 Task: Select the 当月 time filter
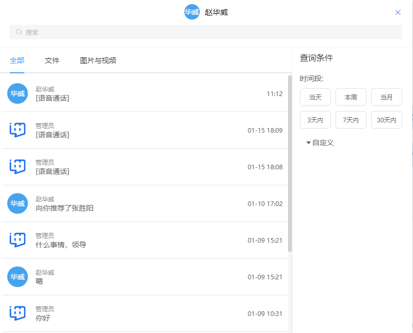(x=387, y=97)
